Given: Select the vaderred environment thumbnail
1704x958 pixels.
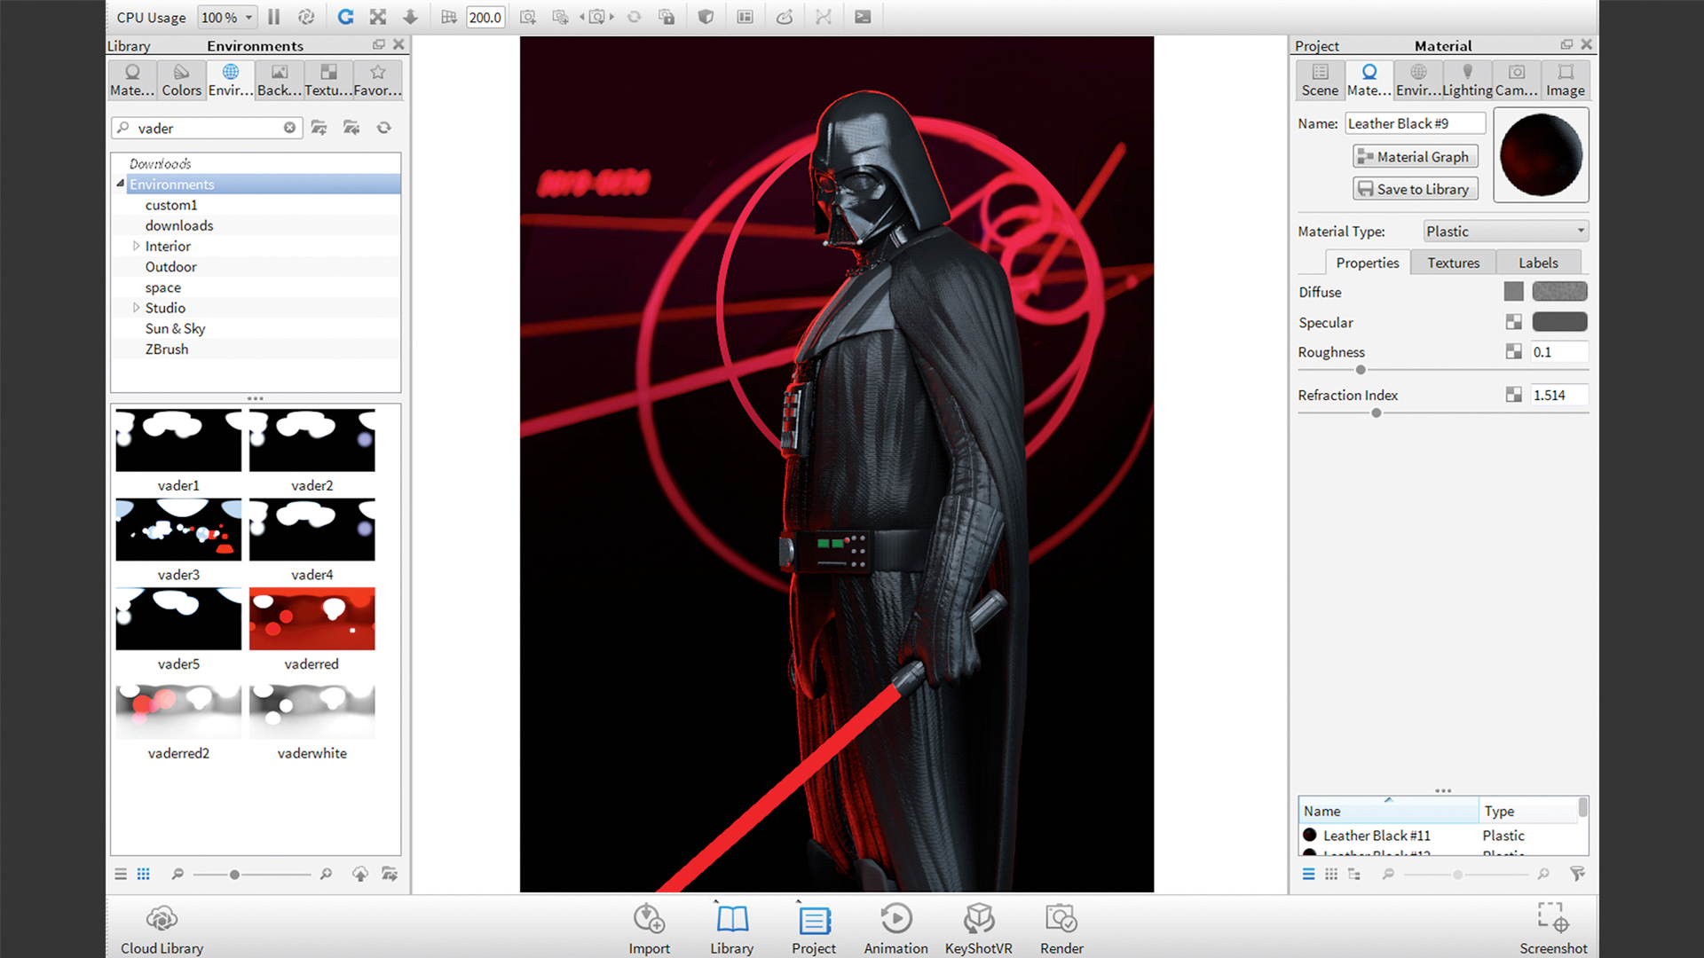Looking at the screenshot, I should pyautogui.click(x=312, y=618).
